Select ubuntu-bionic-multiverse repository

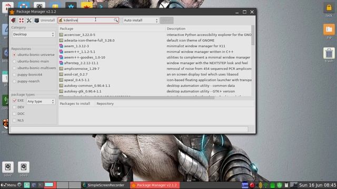(34, 68)
